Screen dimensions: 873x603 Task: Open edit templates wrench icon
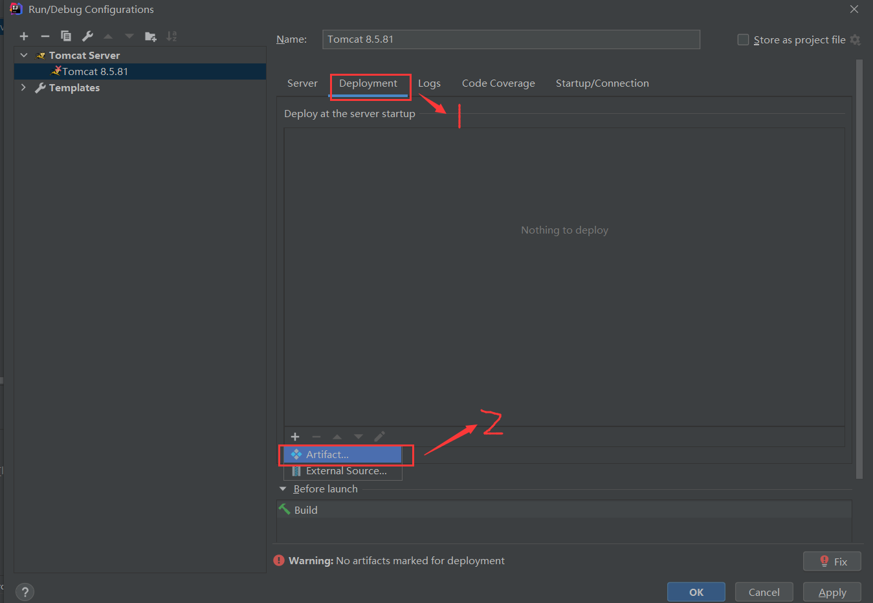(87, 36)
